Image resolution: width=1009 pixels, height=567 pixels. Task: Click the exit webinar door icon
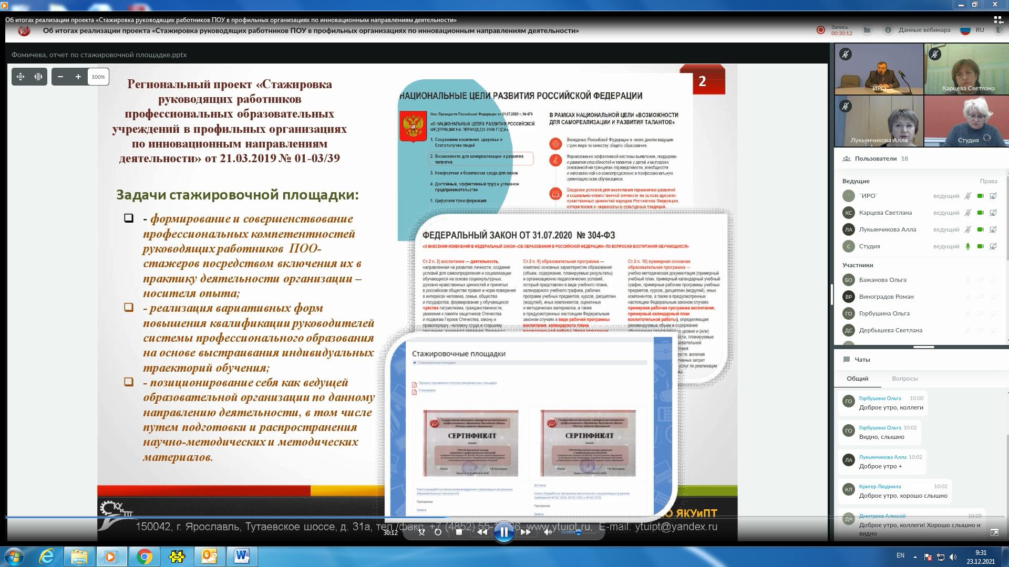click(999, 30)
